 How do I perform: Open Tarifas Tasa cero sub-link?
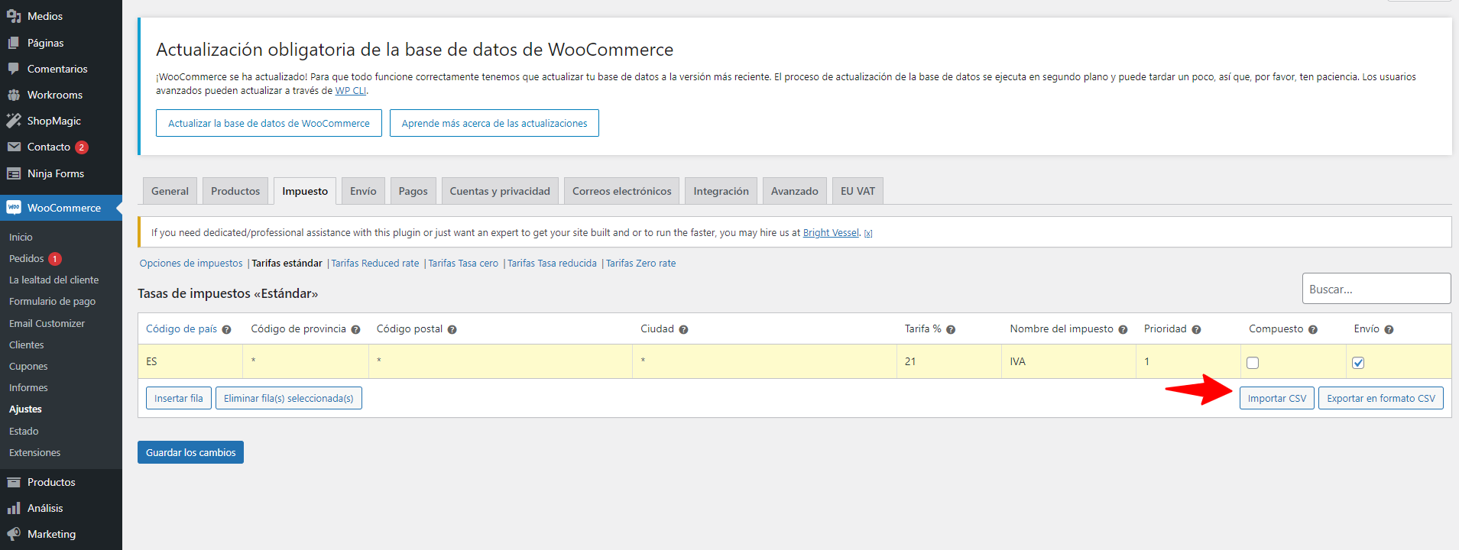click(x=463, y=264)
